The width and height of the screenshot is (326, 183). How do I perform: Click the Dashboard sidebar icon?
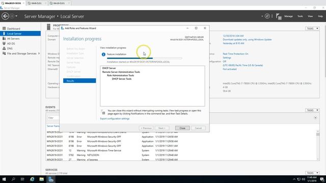4,28
